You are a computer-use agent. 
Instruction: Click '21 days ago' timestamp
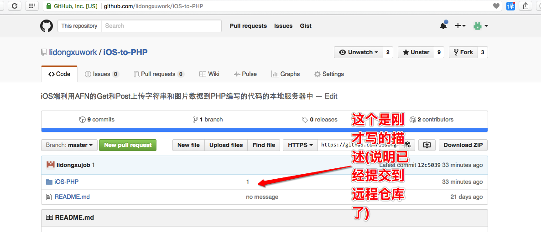(x=467, y=197)
